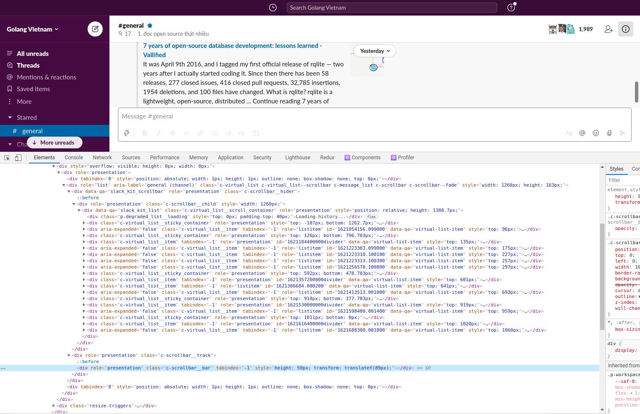Switch to the Elements tab
This screenshot has width=640, height=414.
(x=44, y=158)
